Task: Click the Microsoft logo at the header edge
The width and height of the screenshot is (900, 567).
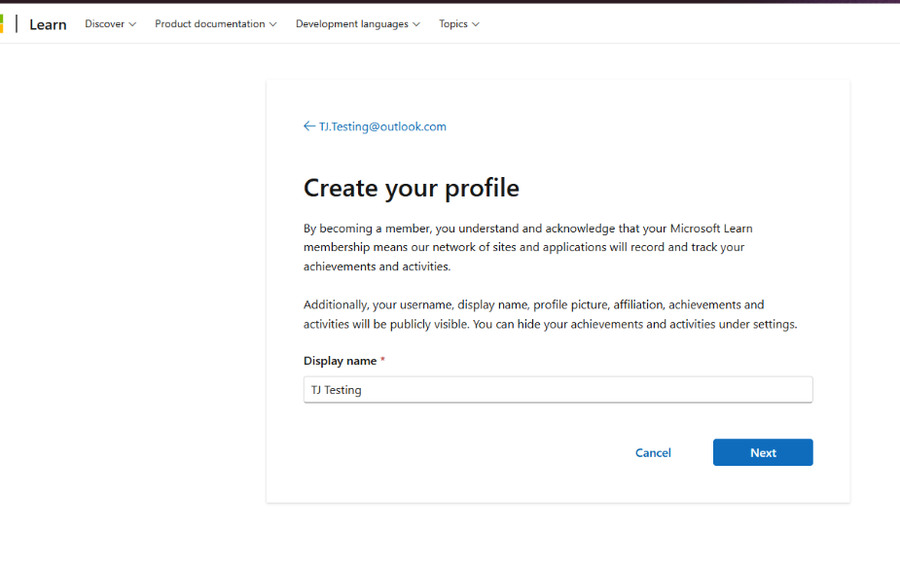Action: click(2, 24)
